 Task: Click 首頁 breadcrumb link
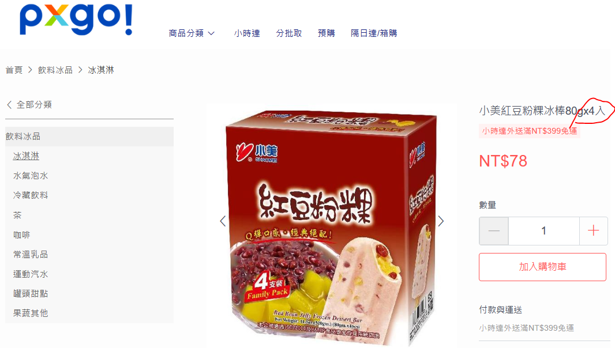coord(14,70)
